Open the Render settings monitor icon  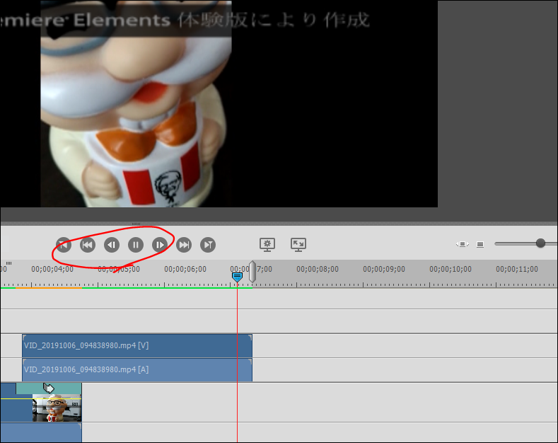(x=267, y=245)
